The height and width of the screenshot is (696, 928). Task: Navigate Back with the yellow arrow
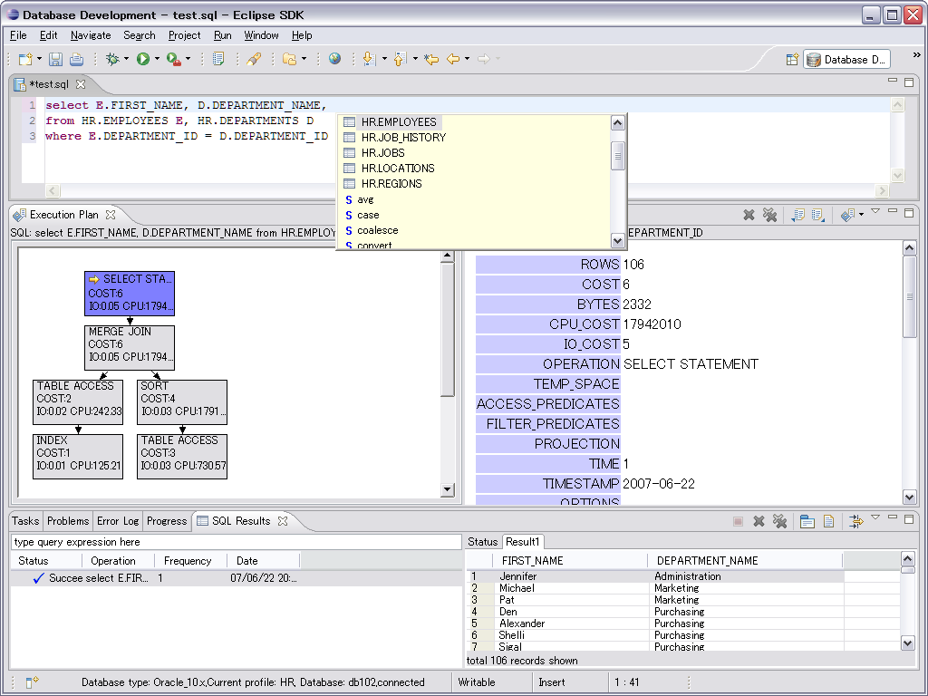point(453,59)
